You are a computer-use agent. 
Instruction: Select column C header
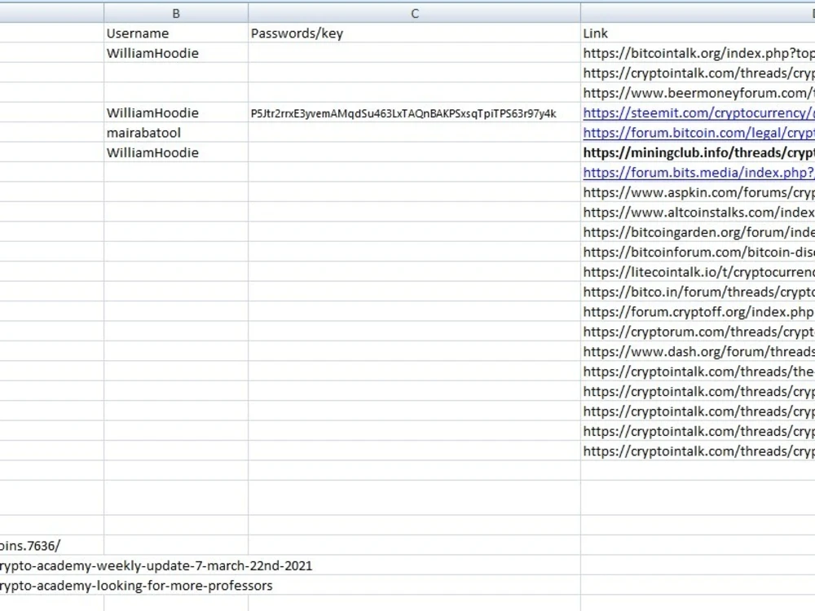[x=414, y=14]
